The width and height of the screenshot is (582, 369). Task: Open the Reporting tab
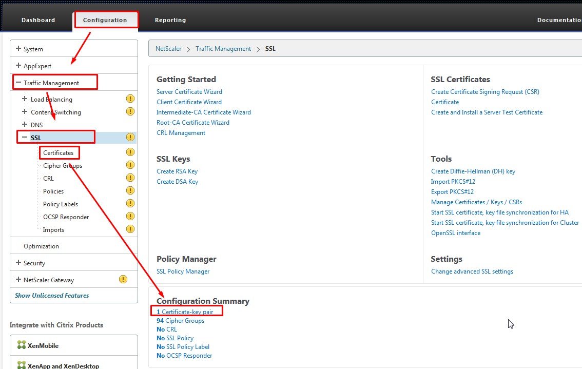click(x=170, y=20)
